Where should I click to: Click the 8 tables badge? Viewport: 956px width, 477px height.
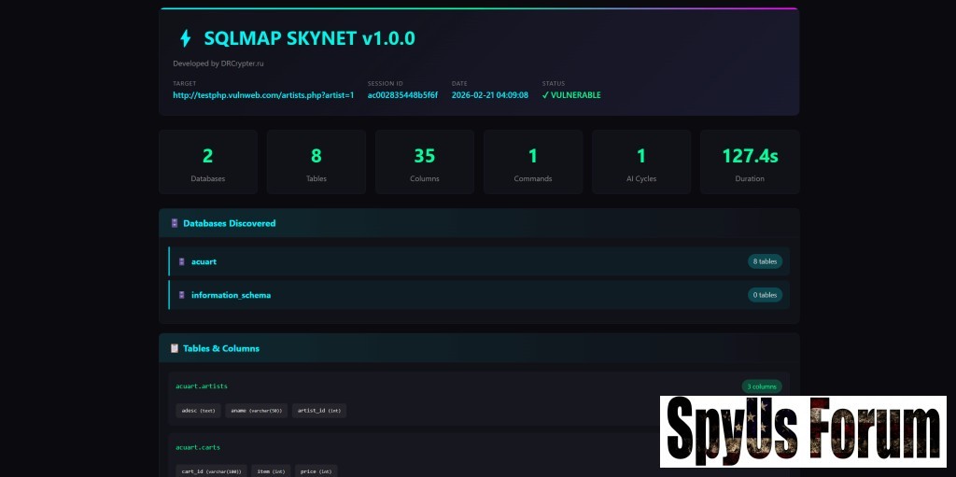pos(764,262)
